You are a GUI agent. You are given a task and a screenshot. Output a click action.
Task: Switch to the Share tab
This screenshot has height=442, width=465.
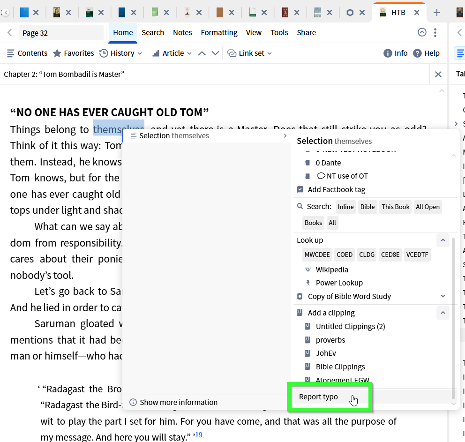(x=307, y=33)
